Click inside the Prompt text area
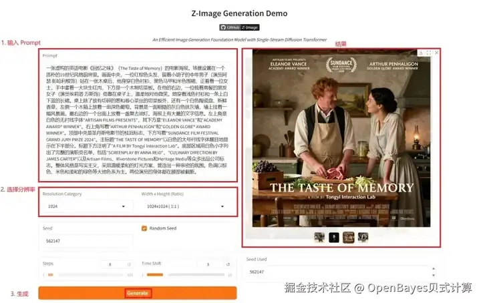Screen dimensions: 481x303 (x=137, y=119)
